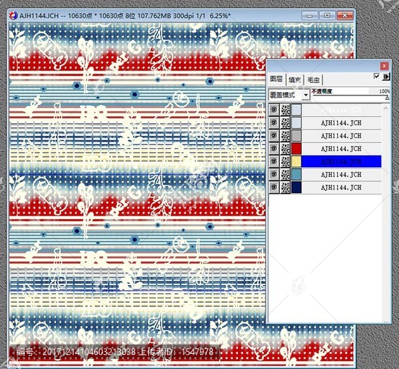Close the layers panel with red X
Image resolution: width=399 pixels, height=369 pixels.
[x=384, y=66]
